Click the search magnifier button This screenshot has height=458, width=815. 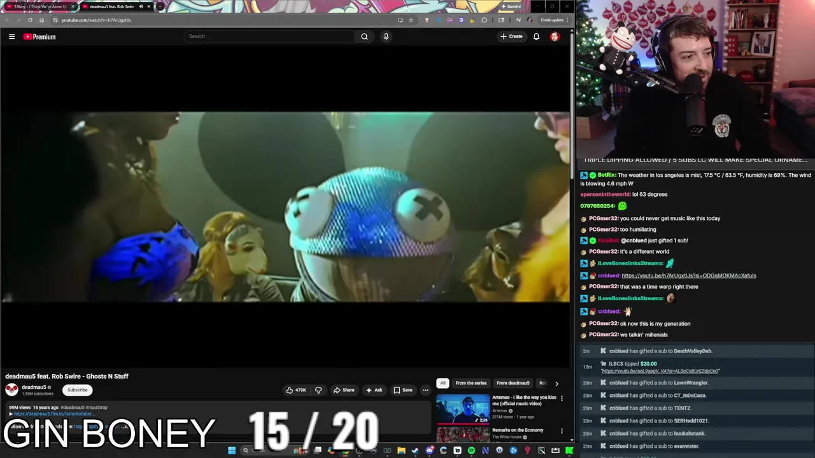click(x=364, y=36)
